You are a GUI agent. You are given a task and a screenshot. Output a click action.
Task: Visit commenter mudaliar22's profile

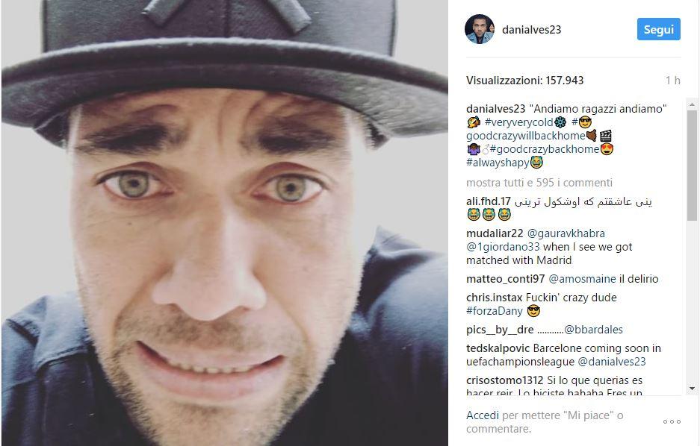coord(495,233)
